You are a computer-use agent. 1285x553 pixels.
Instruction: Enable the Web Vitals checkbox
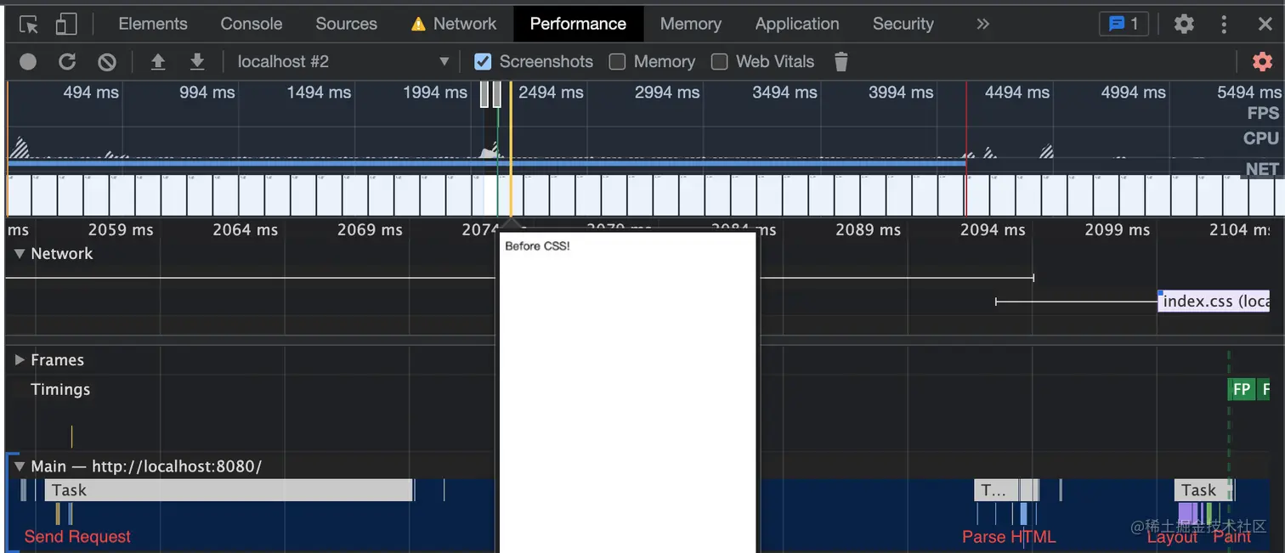click(x=720, y=61)
